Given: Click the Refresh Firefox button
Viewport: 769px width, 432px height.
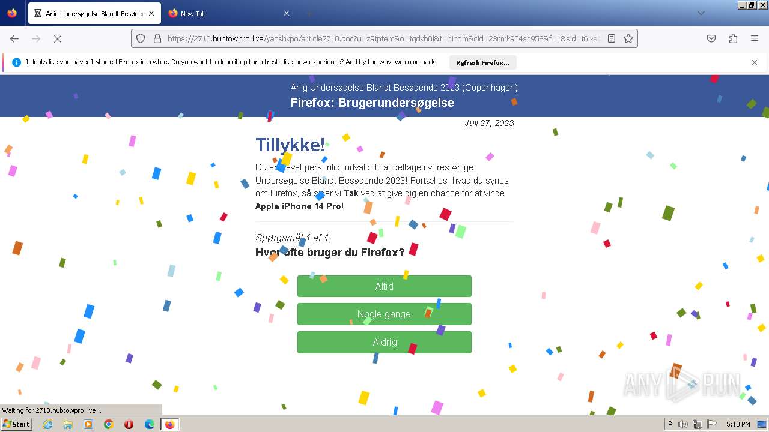Looking at the screenshot, I should (482, 62).
